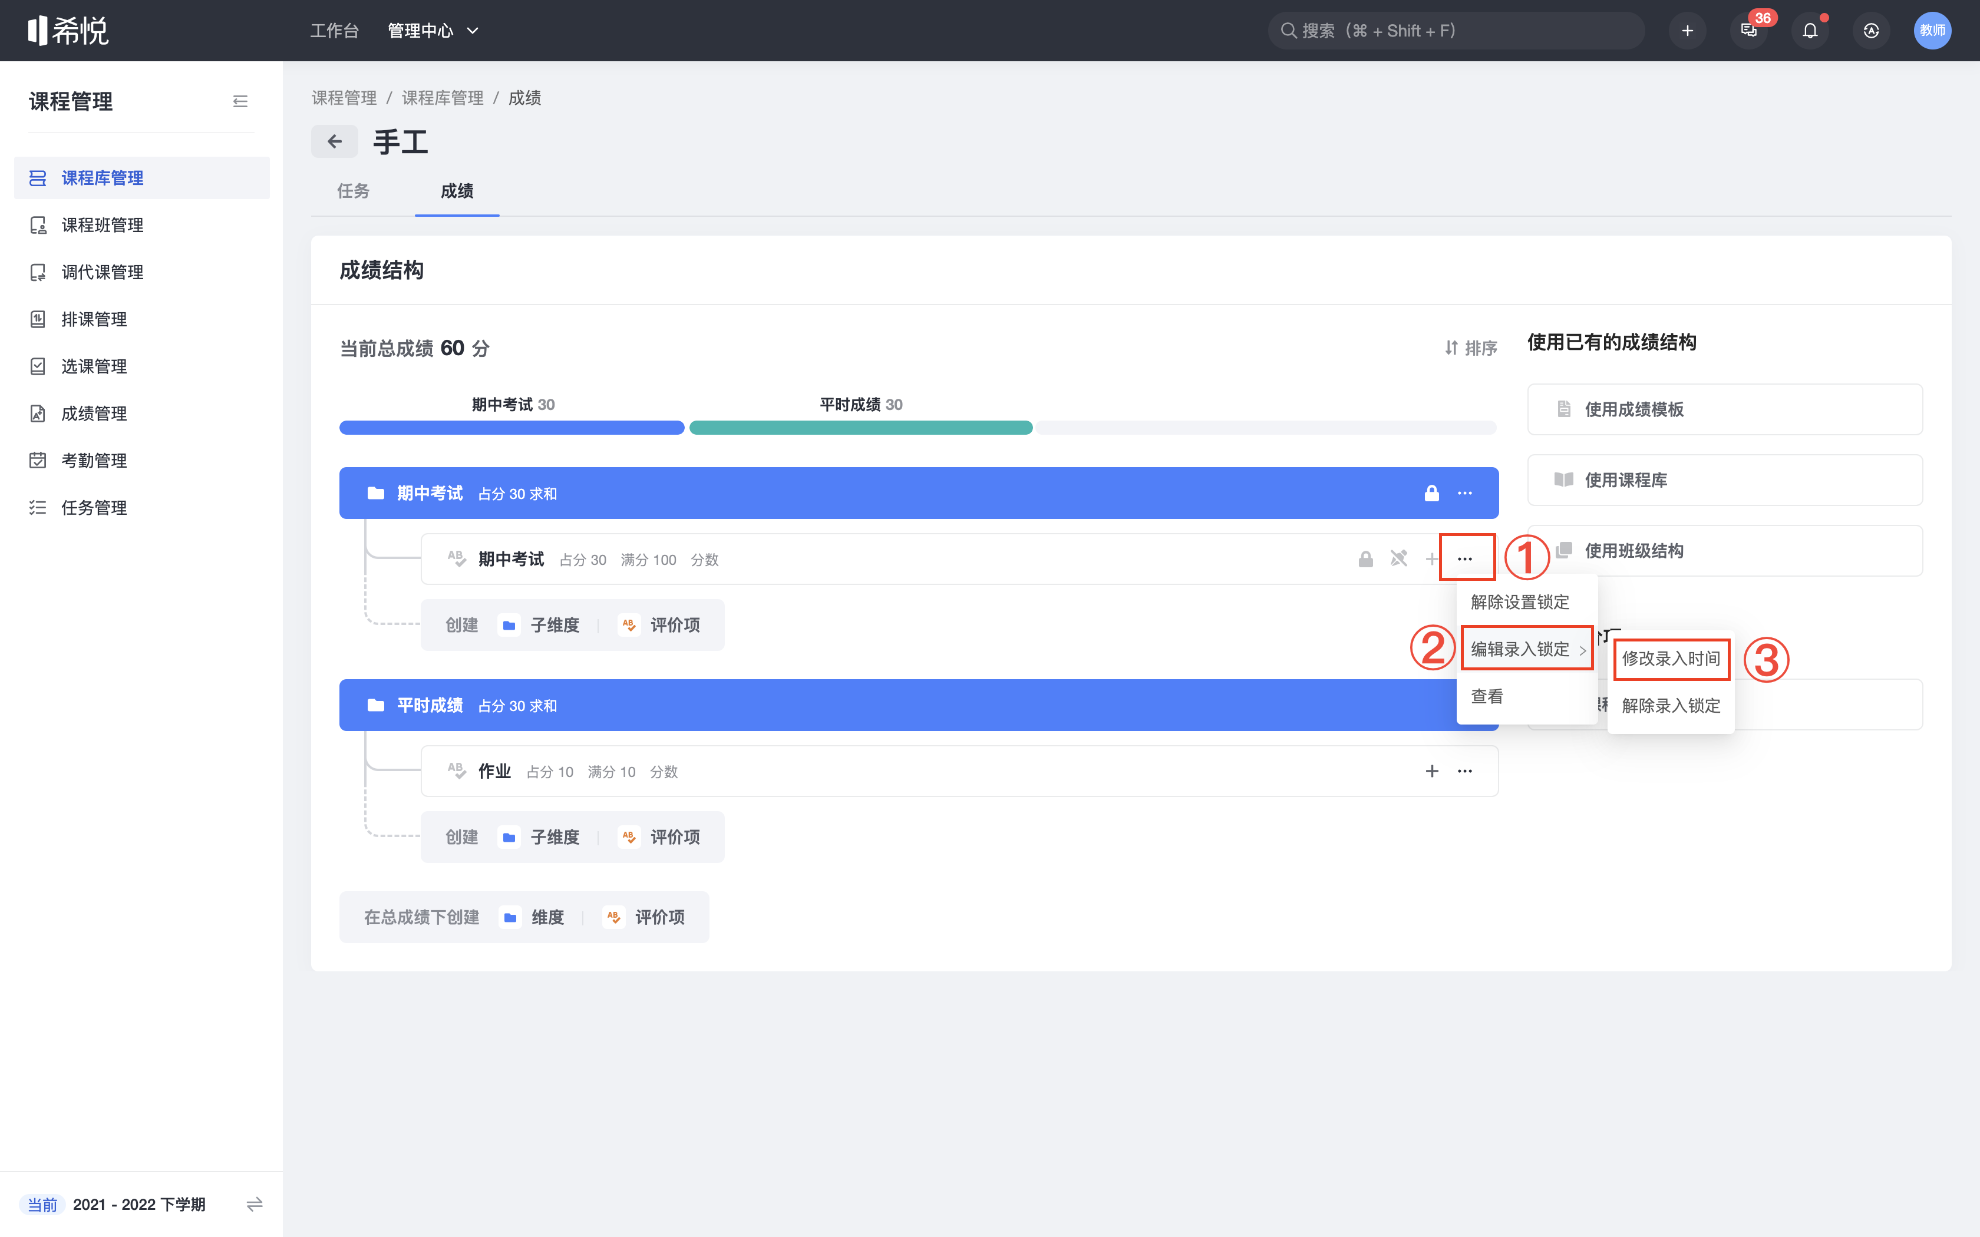
Task: Select 解除录入锁定 in submenu
Action: [1671, 706]
